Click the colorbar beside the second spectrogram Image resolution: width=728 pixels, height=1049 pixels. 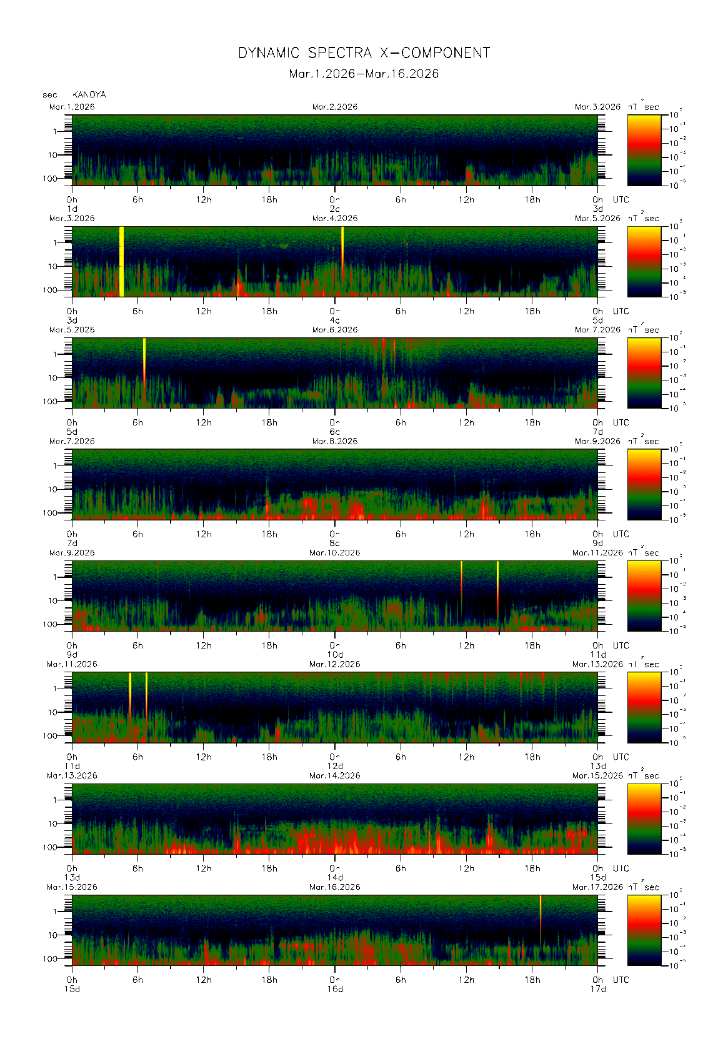coord(644,261)
